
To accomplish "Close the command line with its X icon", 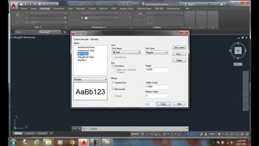I will click(x=75, y=129).
